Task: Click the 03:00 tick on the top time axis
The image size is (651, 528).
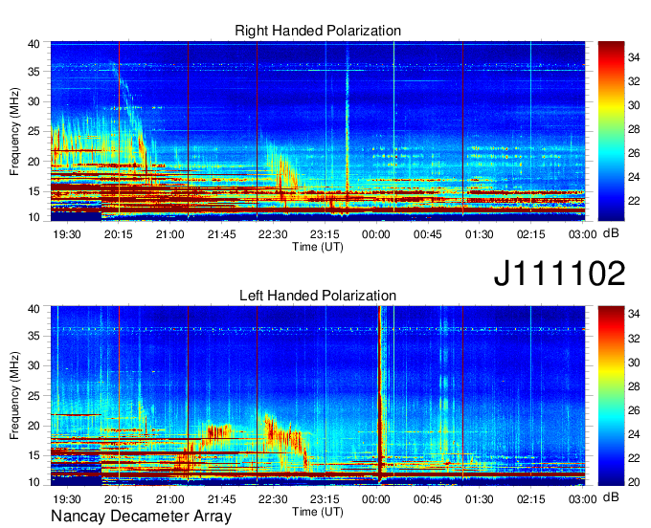Action: pos(582,234)
